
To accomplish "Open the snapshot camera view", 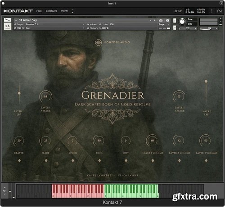I will 161,20.
